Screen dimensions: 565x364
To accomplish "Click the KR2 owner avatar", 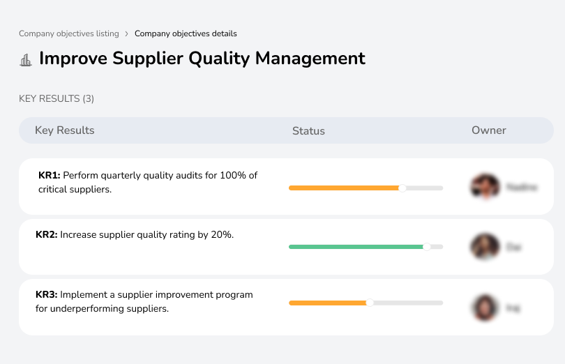I will (x=485, y=247).
